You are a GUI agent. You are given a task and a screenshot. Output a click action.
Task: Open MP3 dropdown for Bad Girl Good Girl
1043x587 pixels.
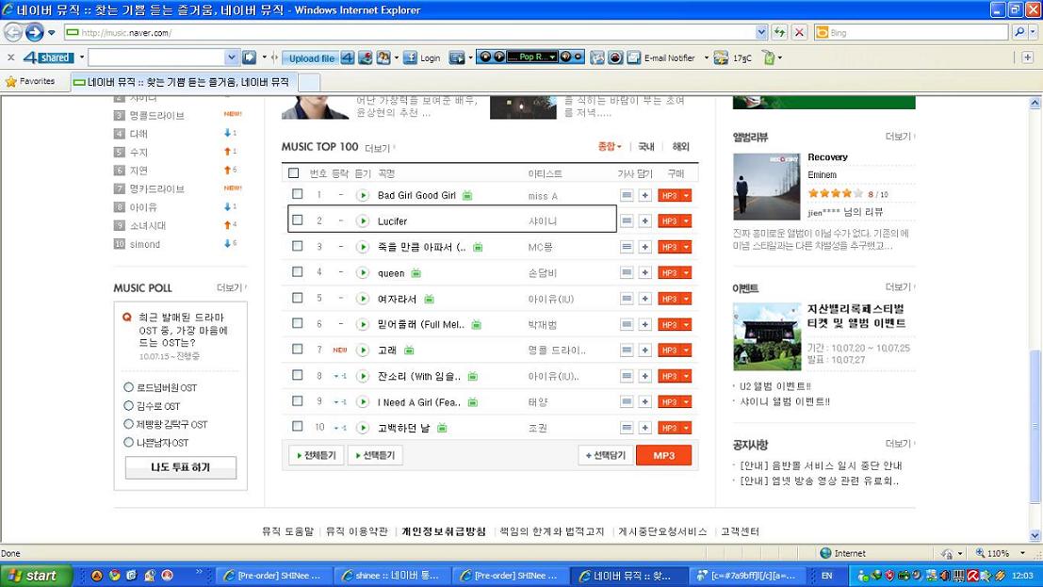[x=687, y=195]
